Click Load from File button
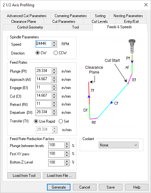Screen dimensions: 151x193 pyautogui.click(x=59, y=175)
